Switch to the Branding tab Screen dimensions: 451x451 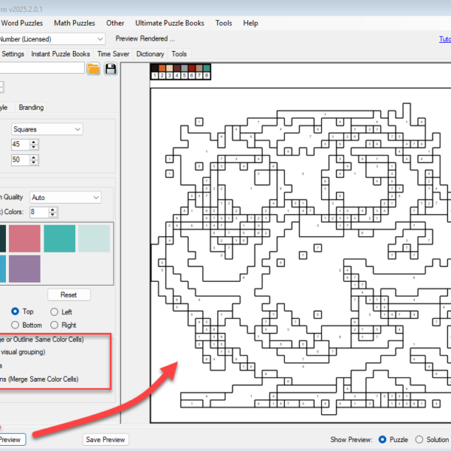(x=31, y=107)
